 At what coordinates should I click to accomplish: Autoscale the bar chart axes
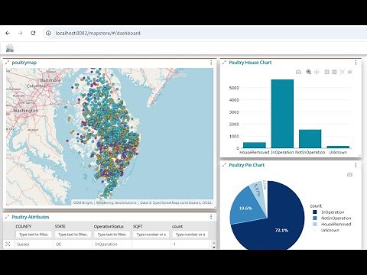342,72
